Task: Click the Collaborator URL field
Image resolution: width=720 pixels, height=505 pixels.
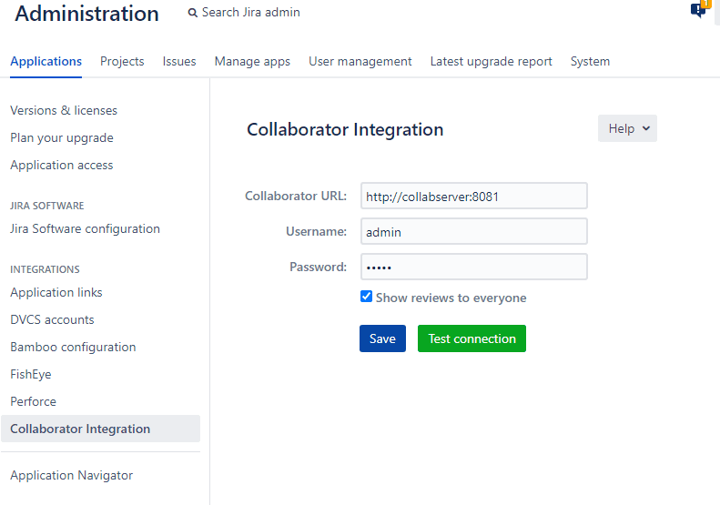Action: tap(473, 196)
